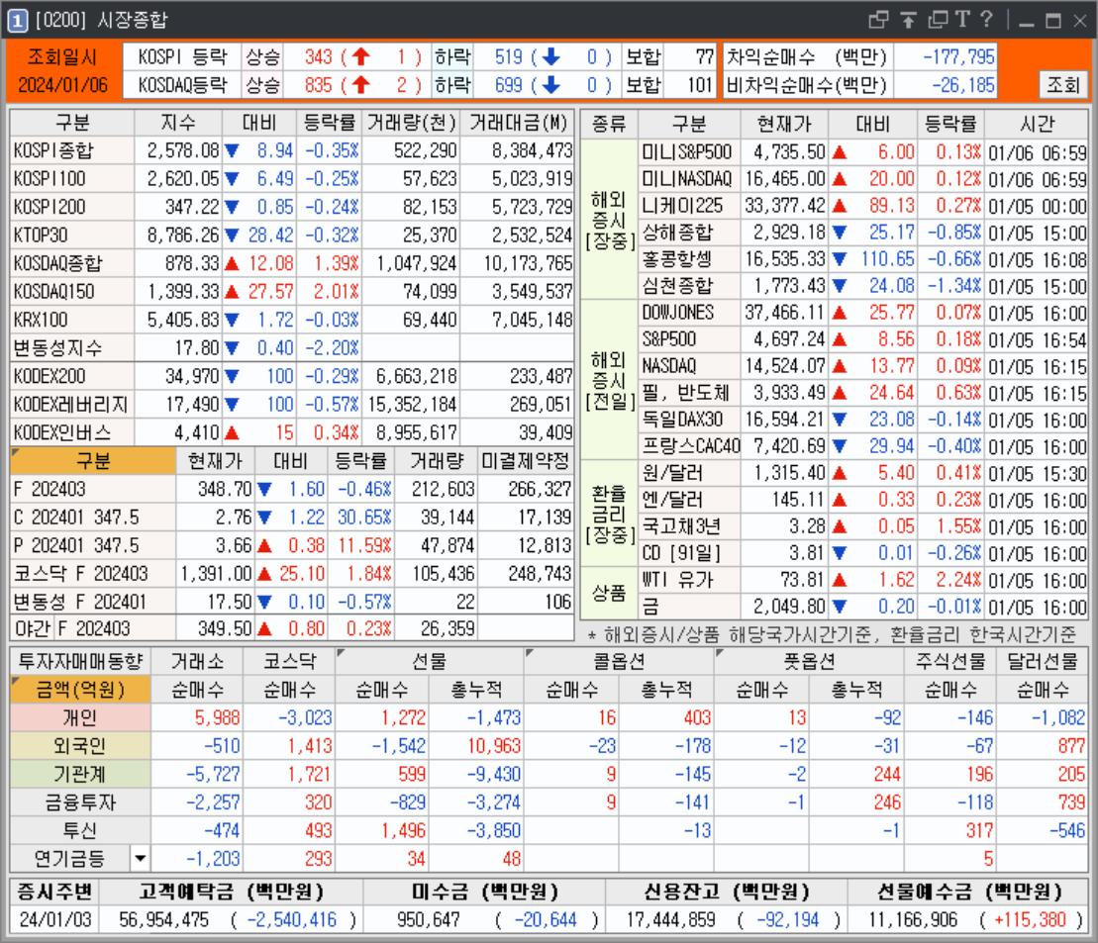Click the 금액(억원) orange header cell
Screen dimensions: 1098x943
(80, 690)
